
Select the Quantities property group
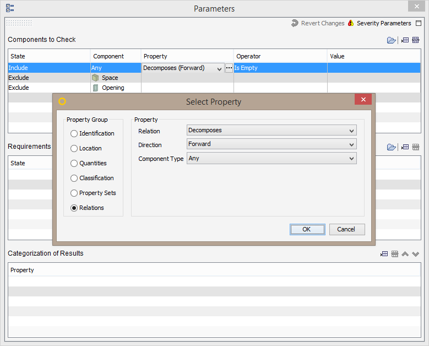click(74, 163)
